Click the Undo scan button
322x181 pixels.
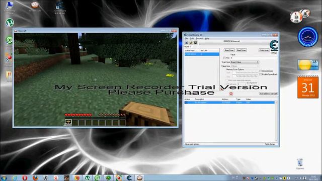[264, 50]
